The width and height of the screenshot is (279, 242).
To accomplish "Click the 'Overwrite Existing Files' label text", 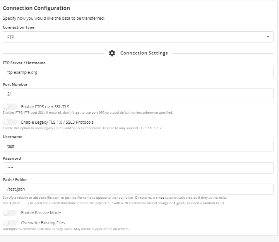I will 43,223.
